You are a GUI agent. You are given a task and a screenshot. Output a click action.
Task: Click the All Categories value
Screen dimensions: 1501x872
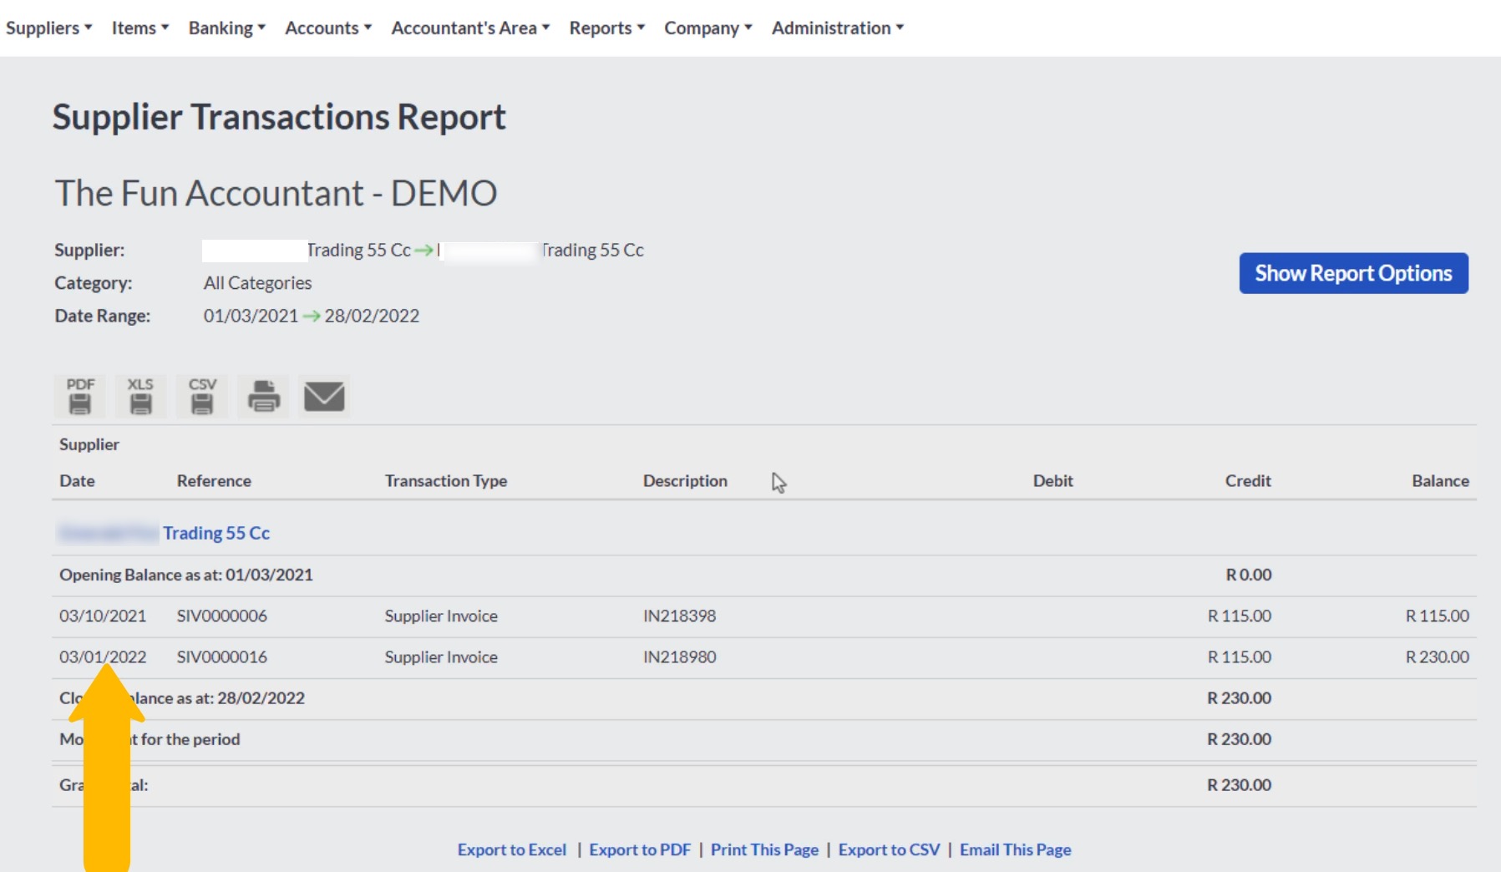click(257, 283)
